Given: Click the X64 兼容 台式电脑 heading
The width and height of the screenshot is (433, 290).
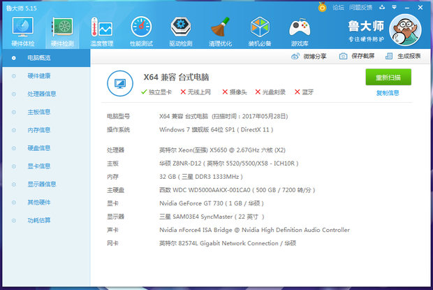Looking at the screenshot, I should click(176, 78).
